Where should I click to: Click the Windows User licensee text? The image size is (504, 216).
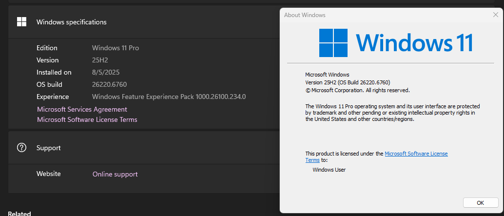pos(329,170)
